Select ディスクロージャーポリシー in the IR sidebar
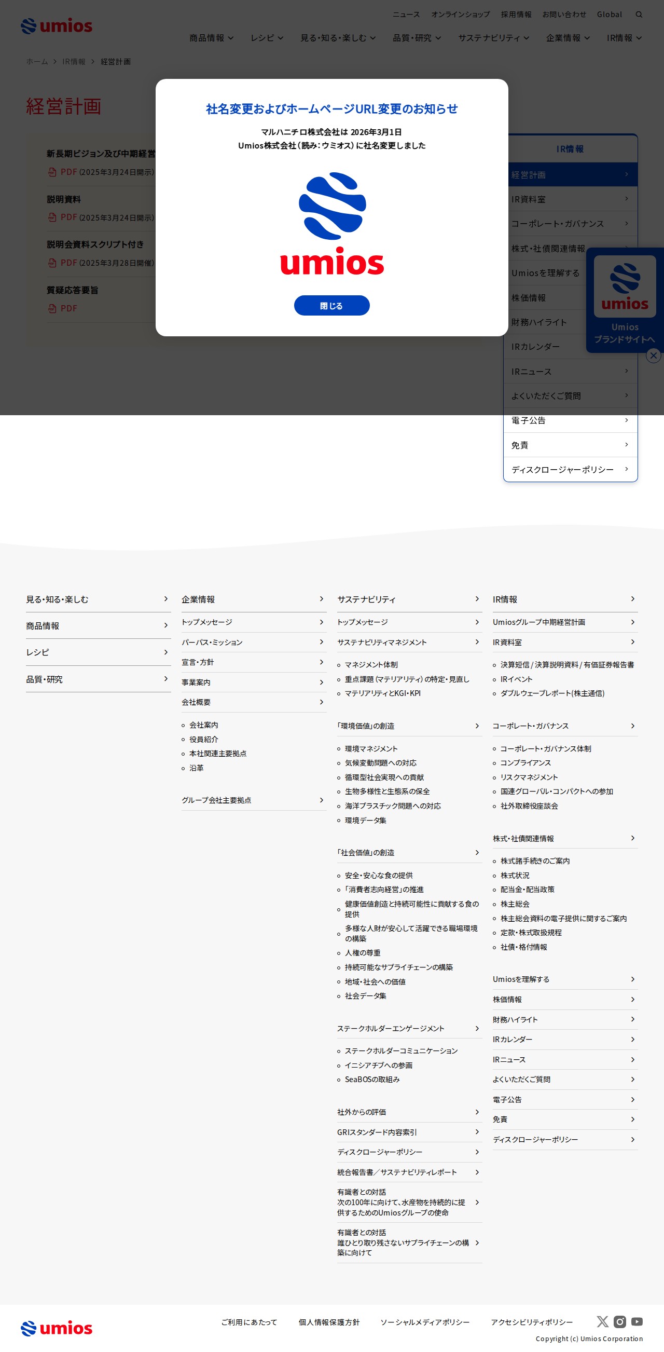The width and height of the screenshot is (664, 1352). (570, 470)
